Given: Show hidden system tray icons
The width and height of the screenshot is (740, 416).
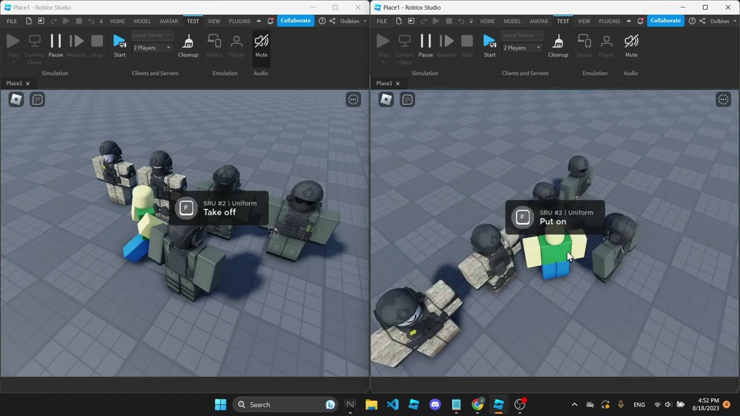Looking at the screenshot, I should [574, 404].
